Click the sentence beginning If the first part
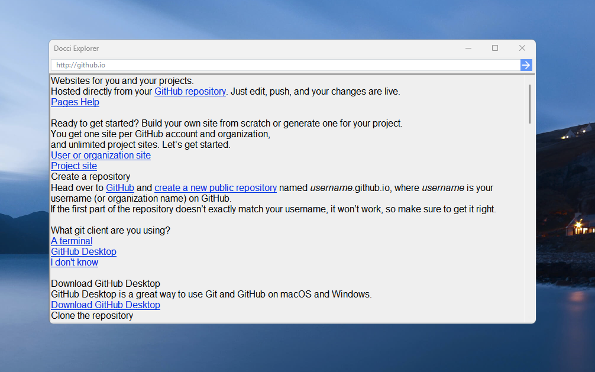 [273, 209]
